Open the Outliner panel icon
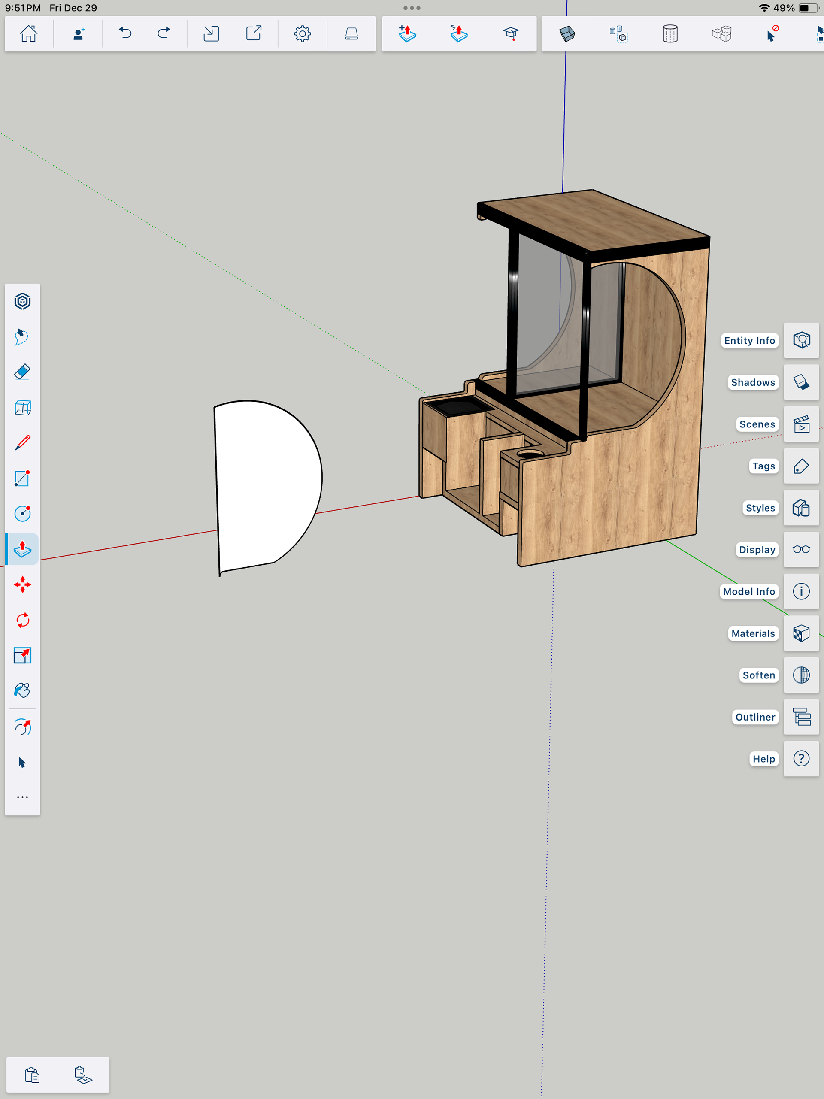The width and height of the screenshot is (824, 1099). (801, 717)
